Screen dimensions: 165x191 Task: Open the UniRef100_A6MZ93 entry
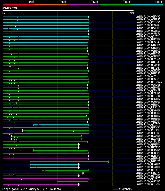point(148,19)
